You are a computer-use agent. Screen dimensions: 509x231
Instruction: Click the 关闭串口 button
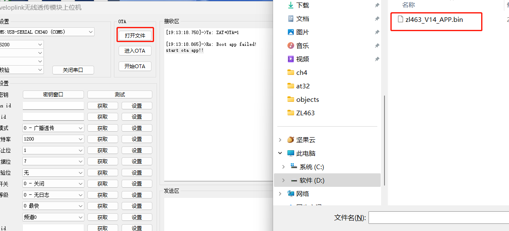tap(73, 70)
